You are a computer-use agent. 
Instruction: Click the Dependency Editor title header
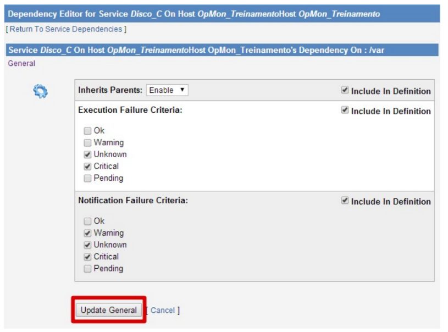tap(193, 14)
